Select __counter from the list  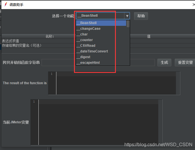point(101,40)
